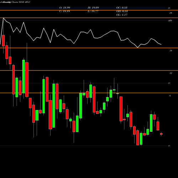Click the Charts NYSE AFGC title text
Viewport: 178px width, 178px height.
21,2
